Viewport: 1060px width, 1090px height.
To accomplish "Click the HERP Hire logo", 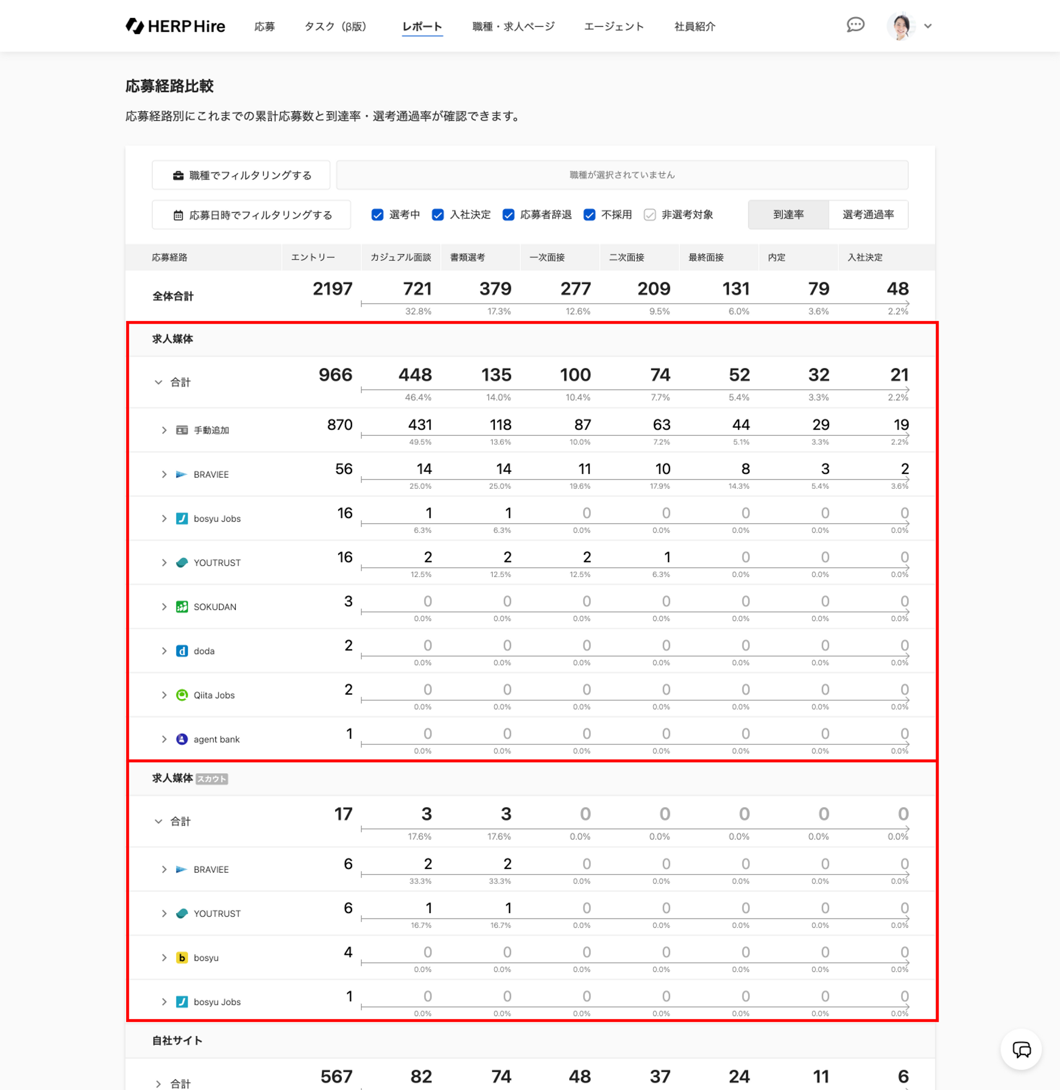I will point(175,26).
